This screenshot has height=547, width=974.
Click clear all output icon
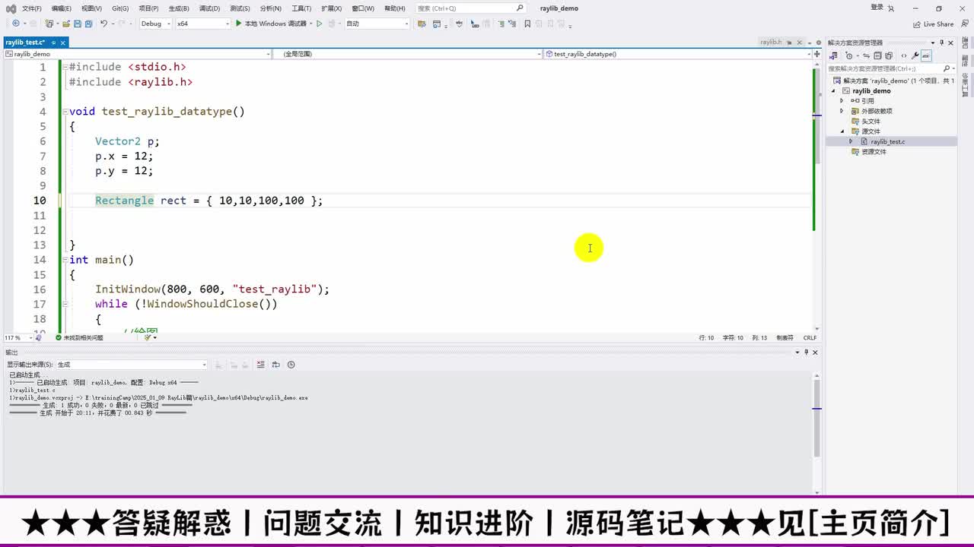261,365
